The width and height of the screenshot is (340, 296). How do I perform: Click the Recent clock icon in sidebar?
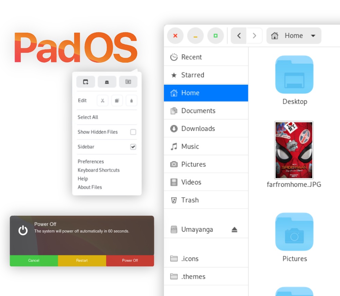click(174, 57)
